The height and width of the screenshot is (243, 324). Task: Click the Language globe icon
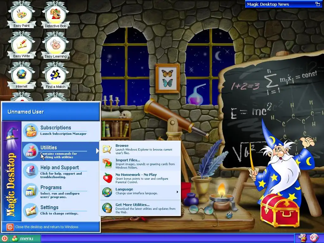107,192
